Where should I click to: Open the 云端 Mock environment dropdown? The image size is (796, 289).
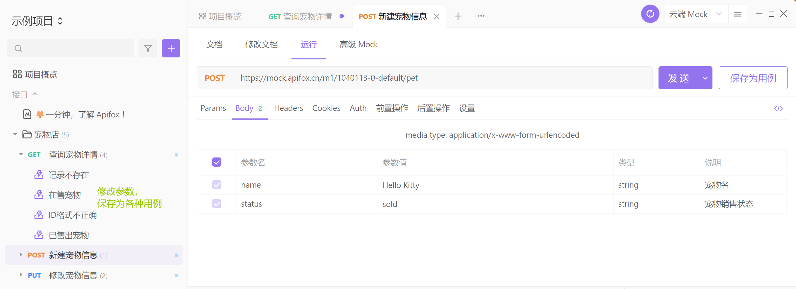click(696, 14)
